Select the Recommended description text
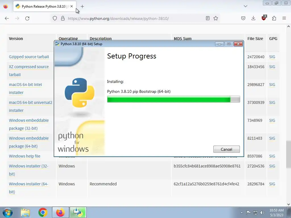Image resolution: width=291 pixels, height=218 pixels. [x=103, y=184]
